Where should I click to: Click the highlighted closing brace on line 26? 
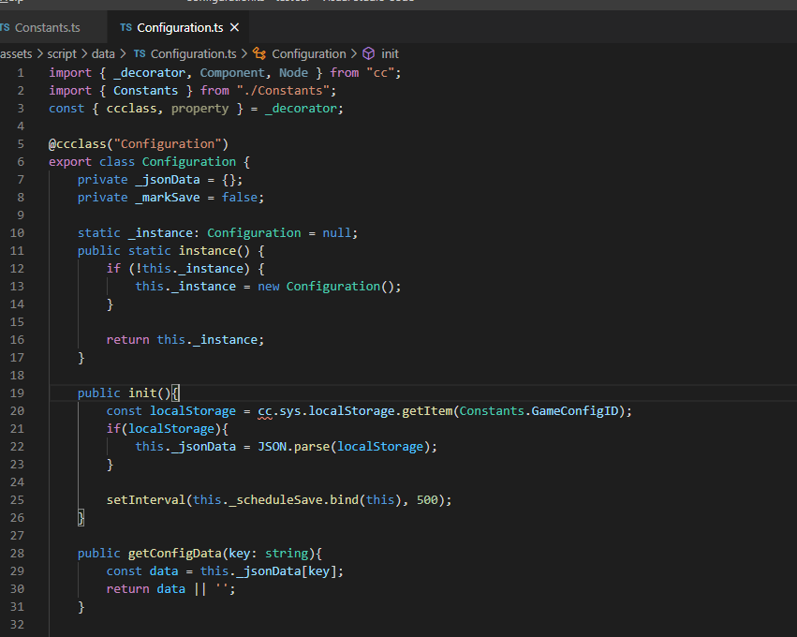click(81, 517)
